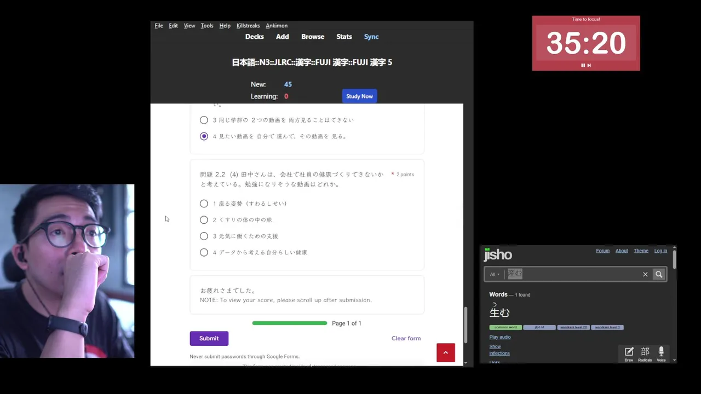Click Clear form link
The image size is (701, 394).
tap(406, 338)
